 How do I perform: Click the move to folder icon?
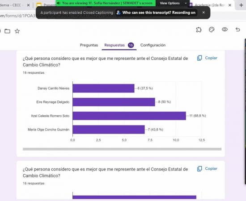tap(7, 31)
